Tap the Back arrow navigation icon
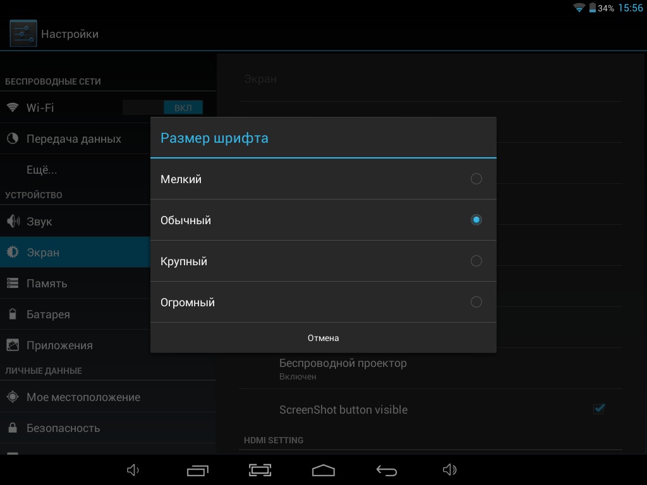The image size is (647, 485). 386,470
